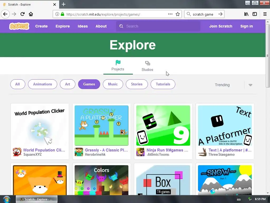Open Explore in Scratch navbar
Screen dimensions: 270x203
pyautogui.click(x=63, y=26)
